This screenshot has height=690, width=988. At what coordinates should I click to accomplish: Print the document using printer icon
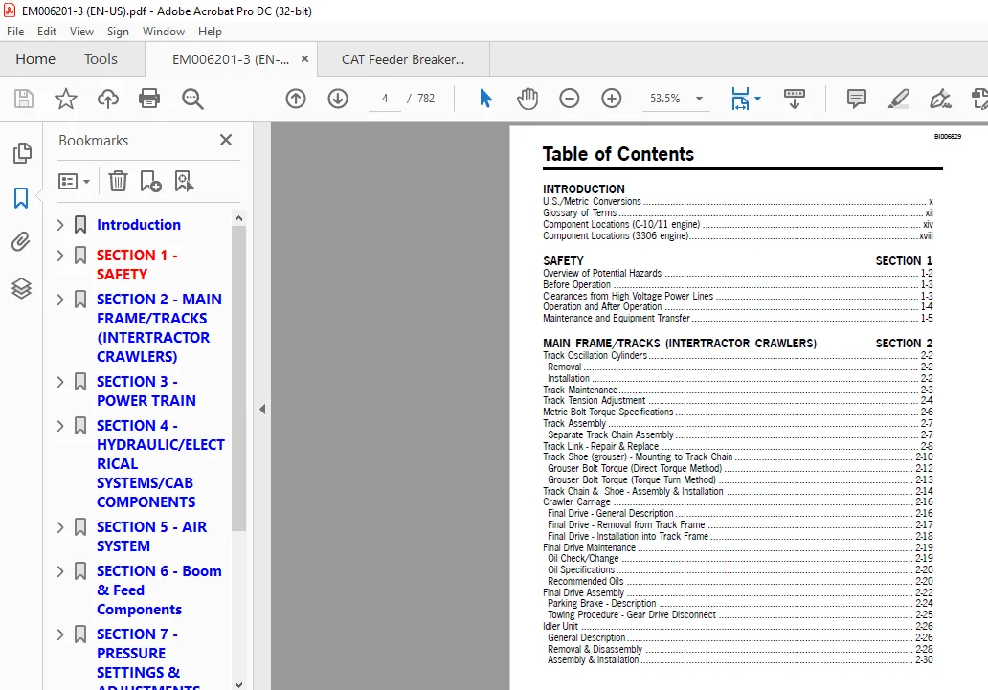coord(149,99)
